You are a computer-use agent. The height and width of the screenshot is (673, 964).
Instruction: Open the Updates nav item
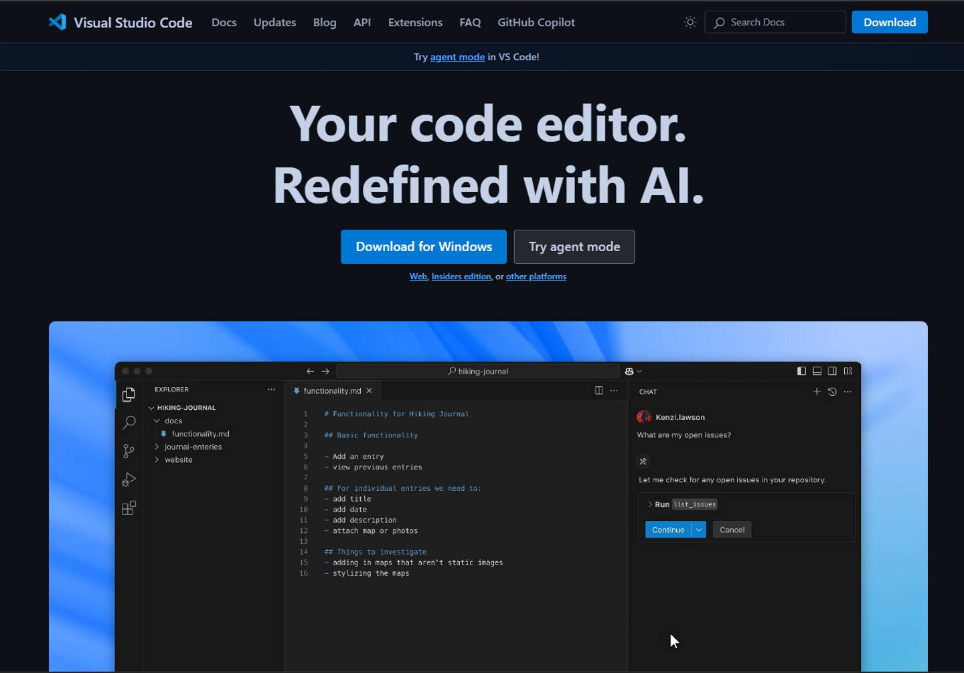pyautogui.click(x=274, y=22)
